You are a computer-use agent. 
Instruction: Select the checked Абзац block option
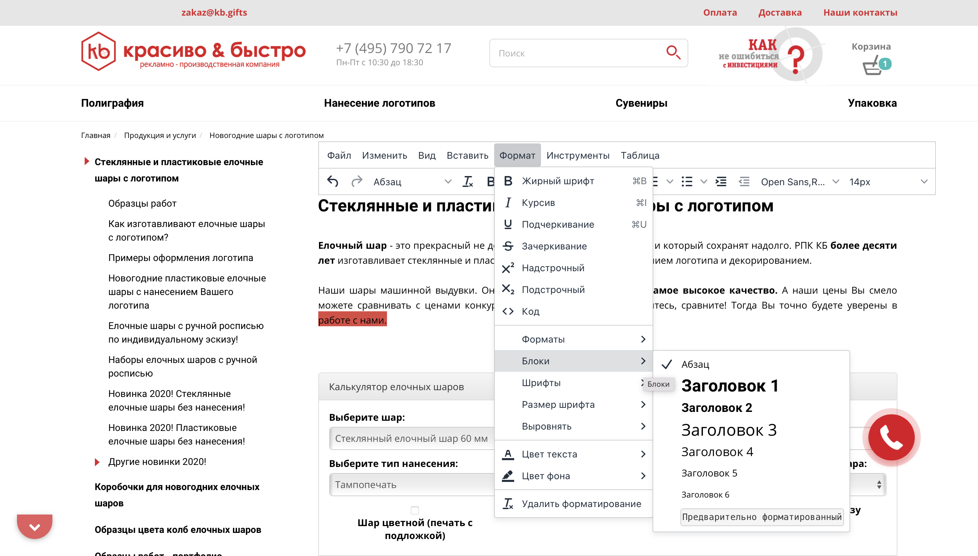[751, 364]
